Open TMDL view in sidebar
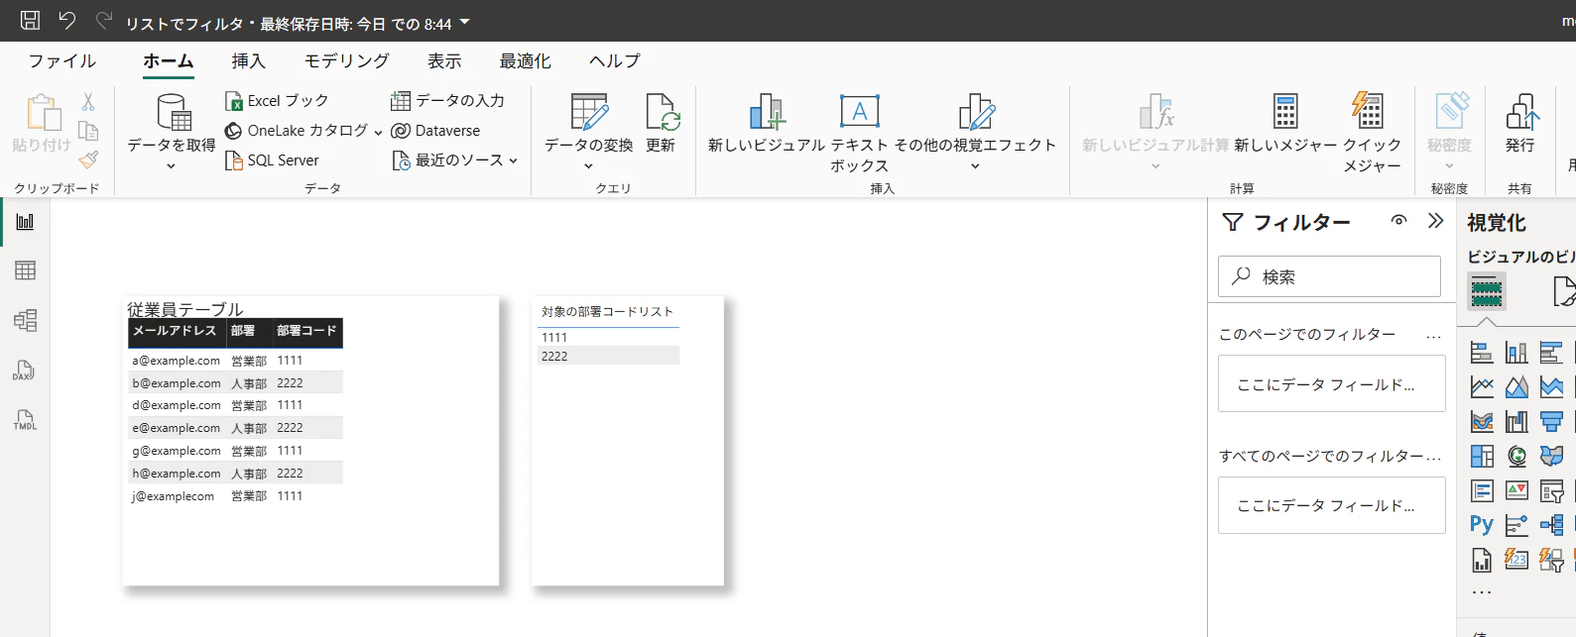The image size is (1576, 637). coord(25,420)
